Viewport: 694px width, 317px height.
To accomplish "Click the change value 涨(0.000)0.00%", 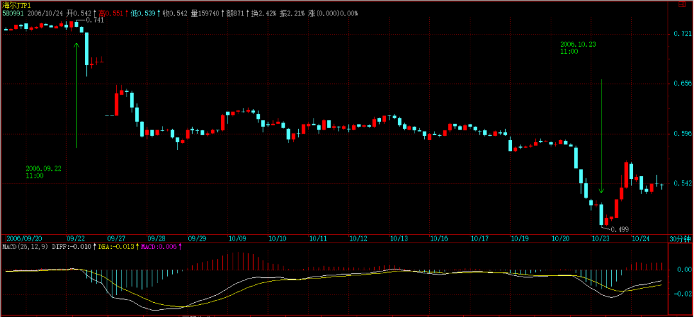I will (x=332, y=13).
